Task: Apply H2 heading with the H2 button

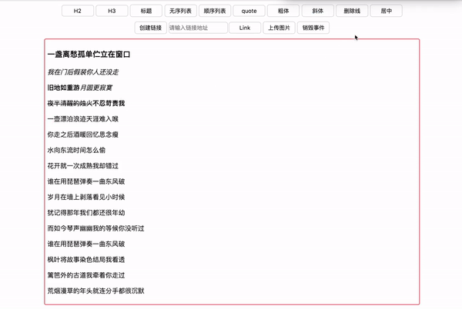Action: 78,11
